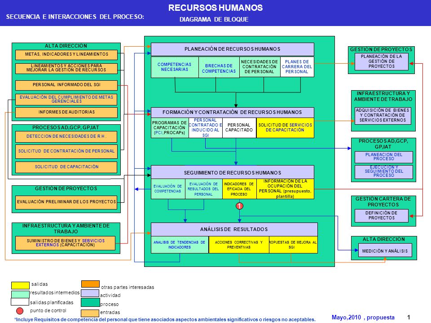This screenshot has width=431, height=323.
Task: Click the red control point circle numbered 1
Action: pyautogui.click(x=239, y=206)
